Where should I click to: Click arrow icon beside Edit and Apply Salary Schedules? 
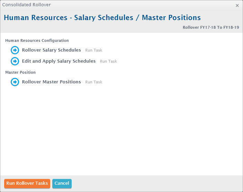[x=15, y=61]
